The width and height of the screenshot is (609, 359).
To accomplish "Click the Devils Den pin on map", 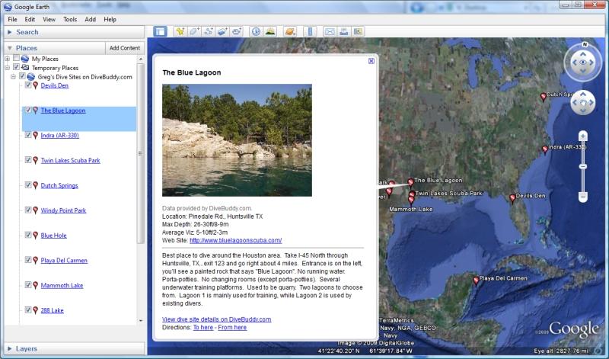I will pos(512,198).
